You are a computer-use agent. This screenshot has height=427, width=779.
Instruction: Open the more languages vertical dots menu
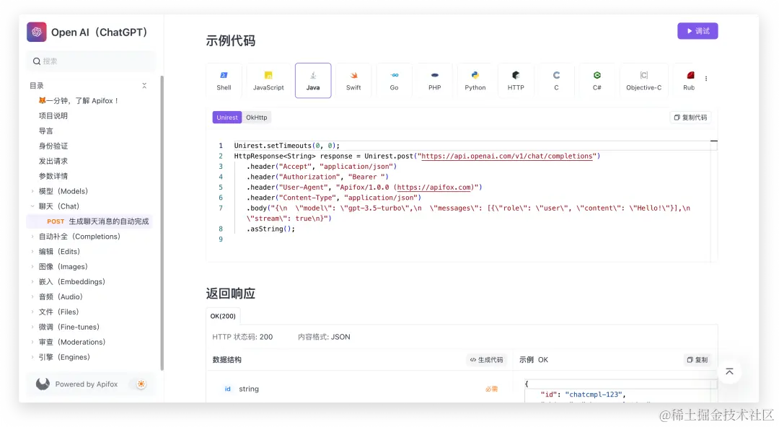[x=706, y=79]
